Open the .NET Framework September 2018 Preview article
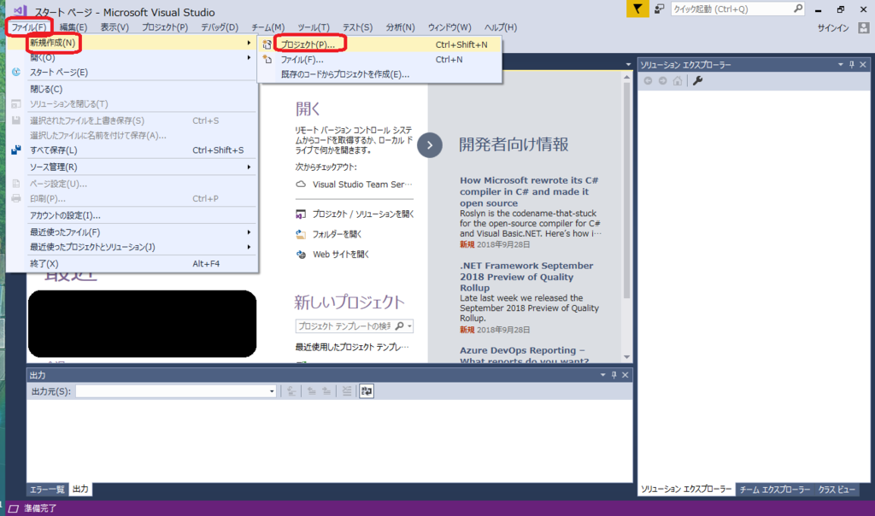Screen dimensions: 875x516 coord(526,277)
